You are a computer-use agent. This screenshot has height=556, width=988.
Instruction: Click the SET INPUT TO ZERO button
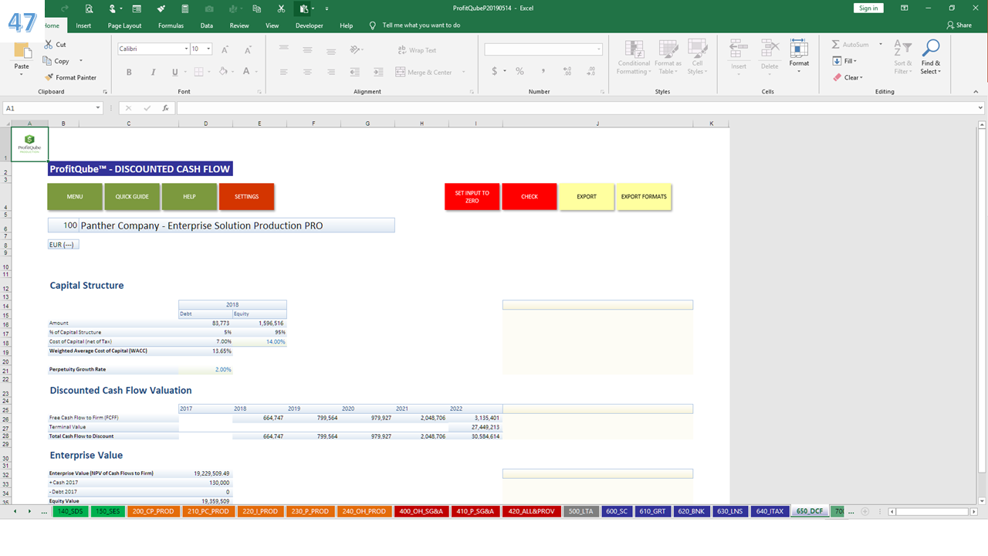click(x=472, y=197)
